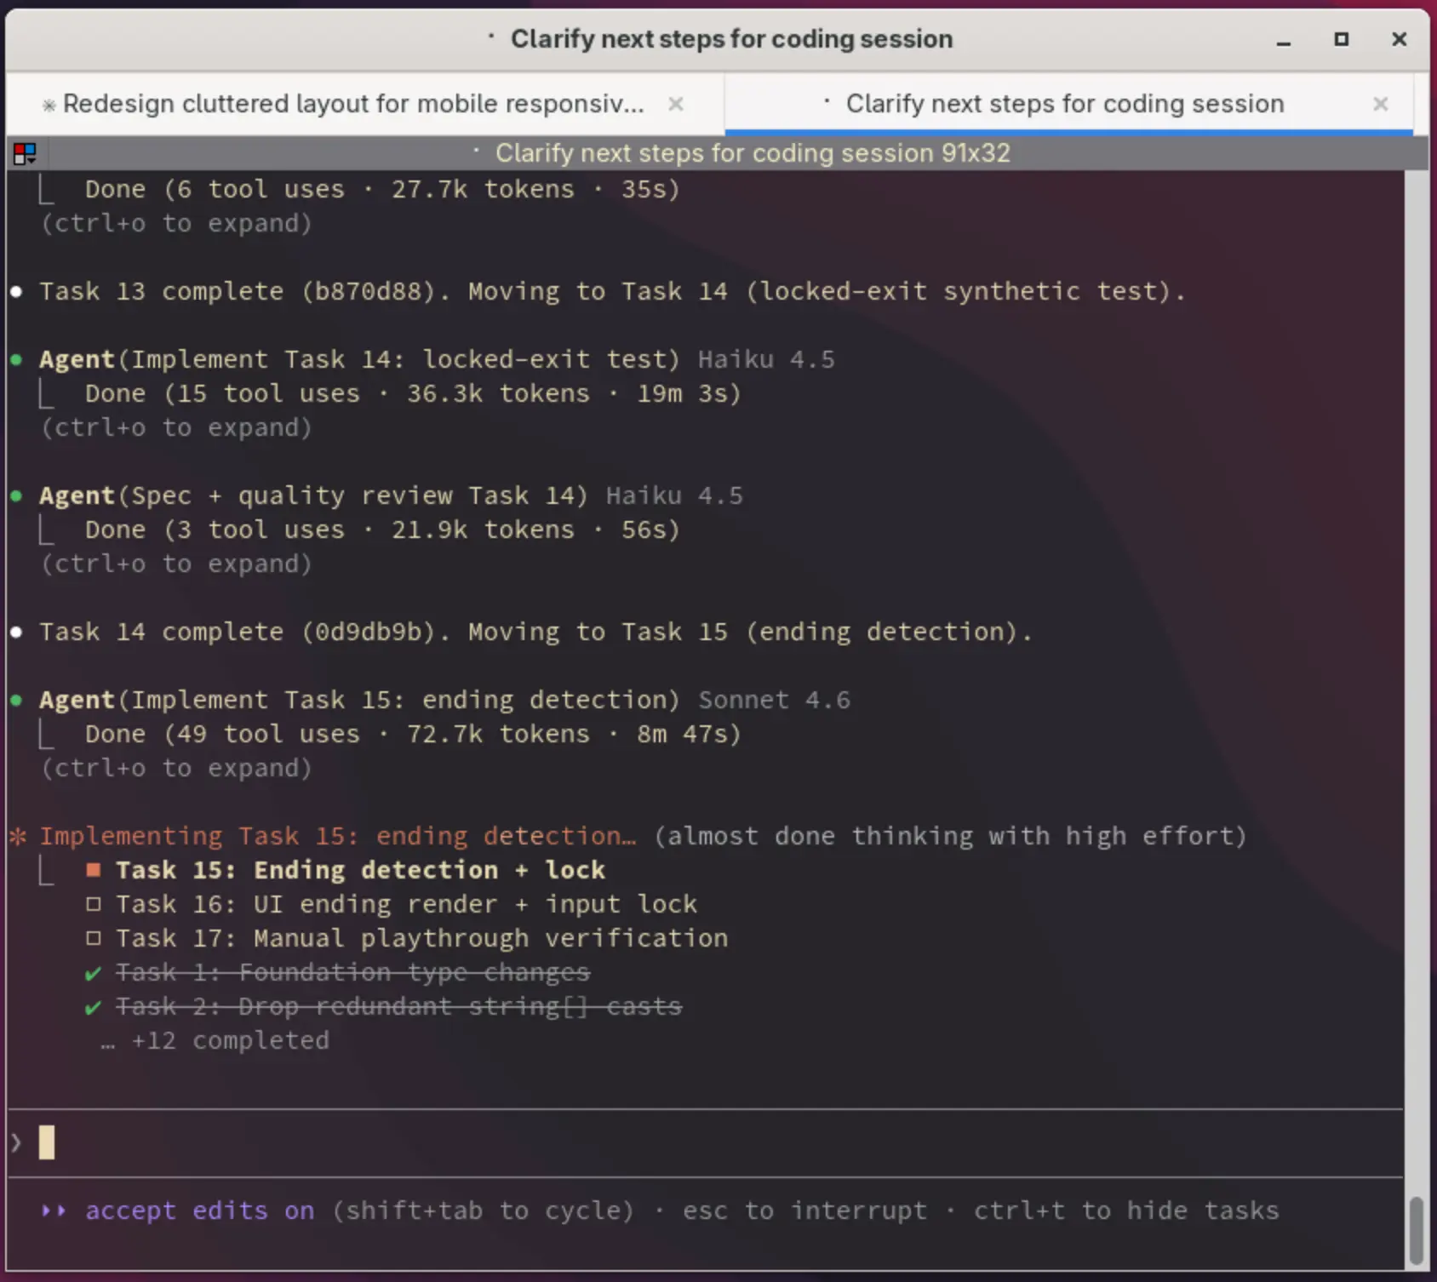Close the Clarify next steps tab
Screen dimensions: 1437x1282
(1381, 104)
